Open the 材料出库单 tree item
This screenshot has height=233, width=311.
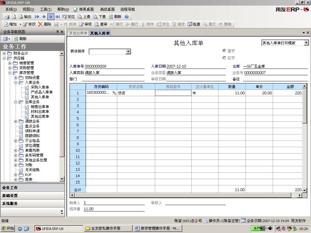click(x=40, y=112)
